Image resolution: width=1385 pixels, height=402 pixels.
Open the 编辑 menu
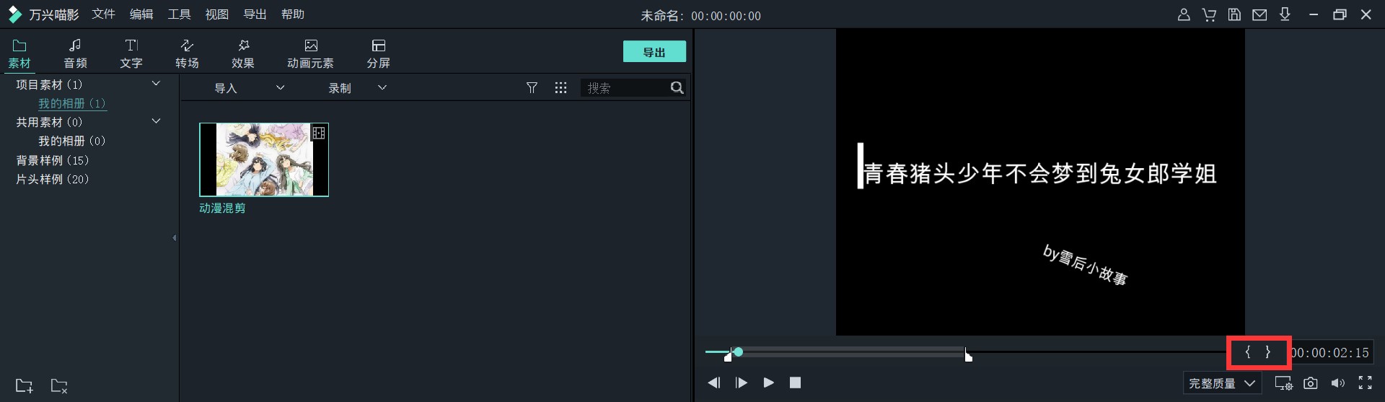point(141,14)
